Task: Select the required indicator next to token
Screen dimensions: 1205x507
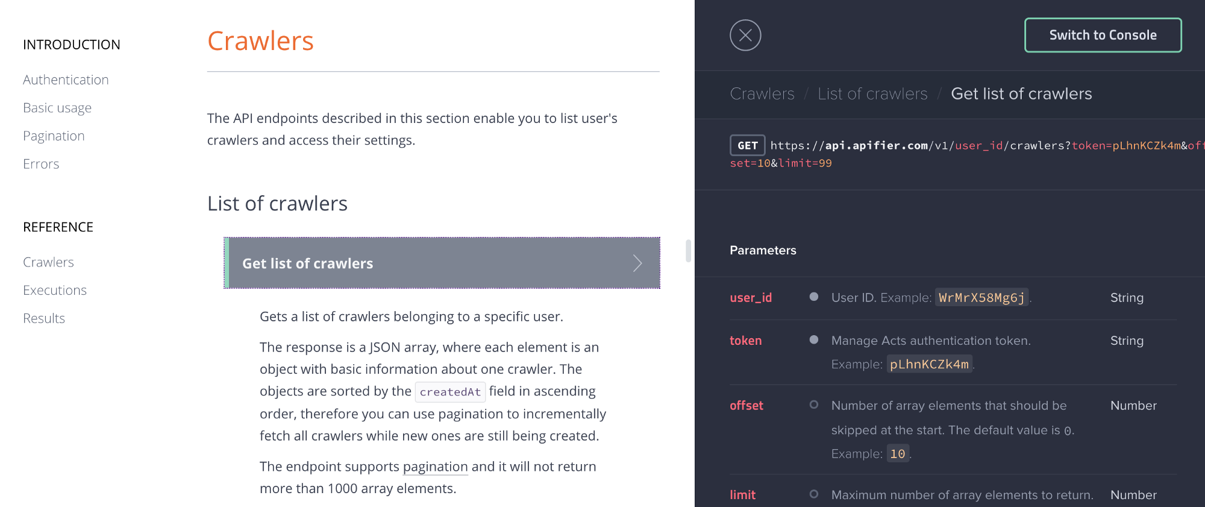Action: coord(814,339)
